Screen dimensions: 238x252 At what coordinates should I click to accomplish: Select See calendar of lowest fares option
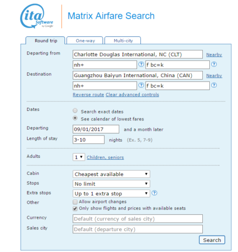pos(75,118)
